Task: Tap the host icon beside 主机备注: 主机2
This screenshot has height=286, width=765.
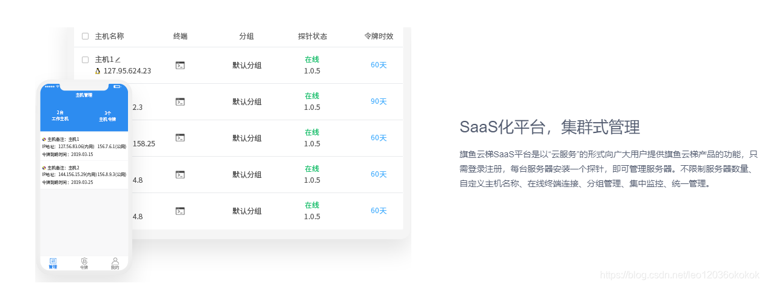Action: [x=44, y=168]
